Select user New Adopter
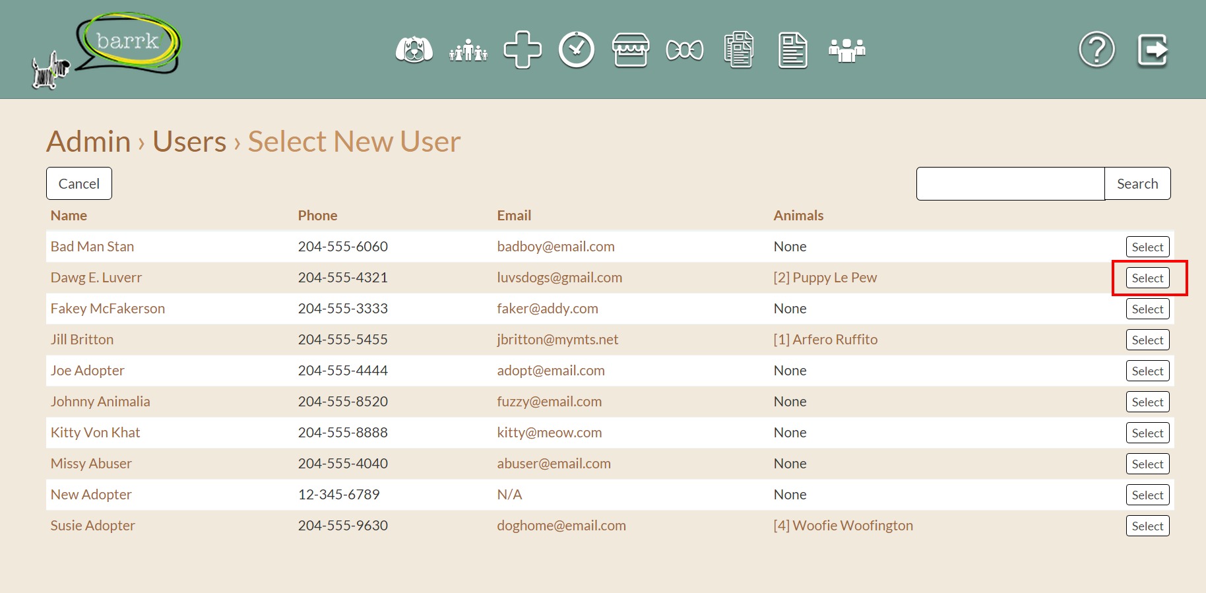 coord(1148,495)
